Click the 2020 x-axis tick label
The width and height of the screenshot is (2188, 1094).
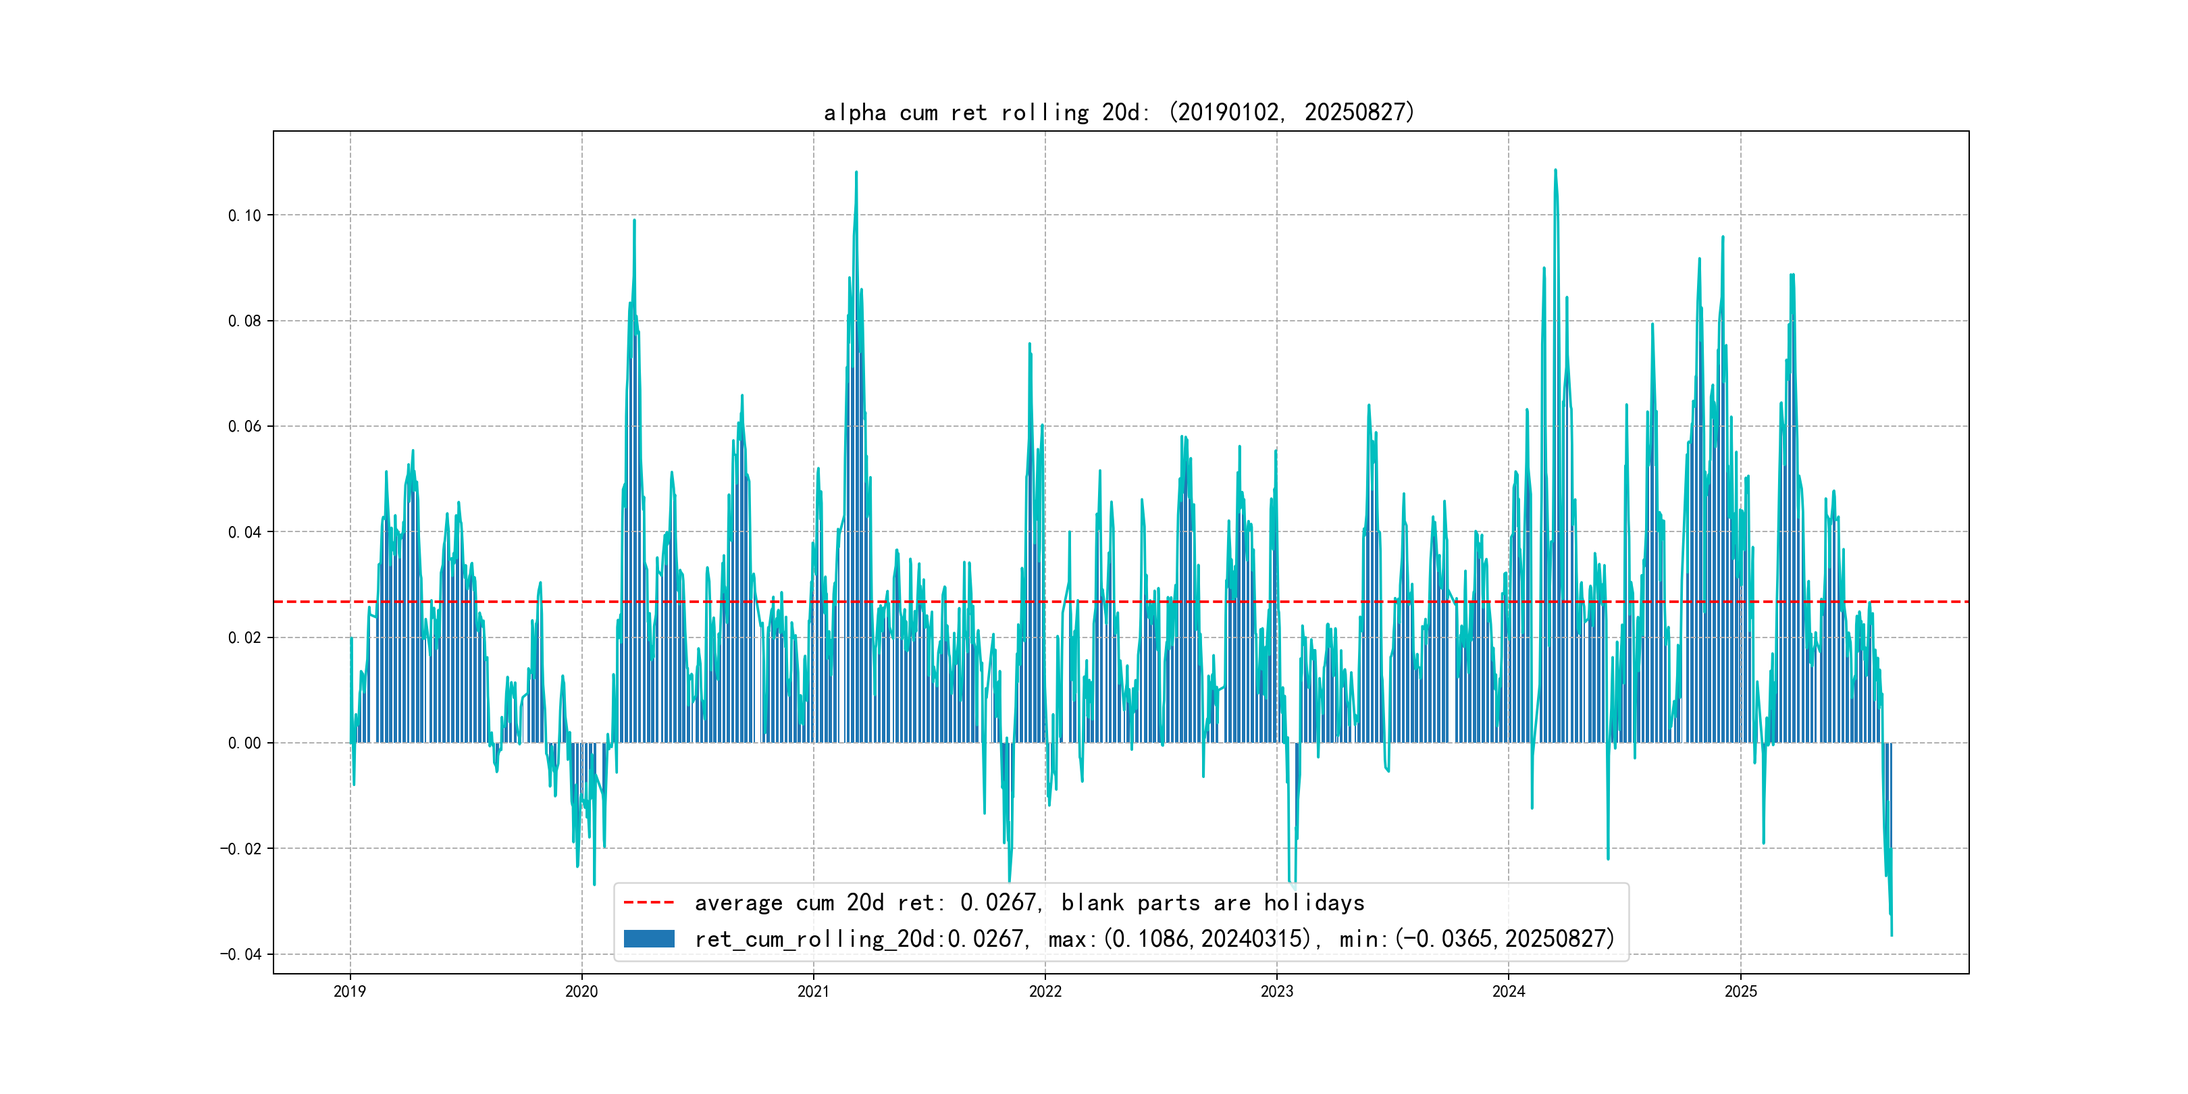[x=582, y=991]
